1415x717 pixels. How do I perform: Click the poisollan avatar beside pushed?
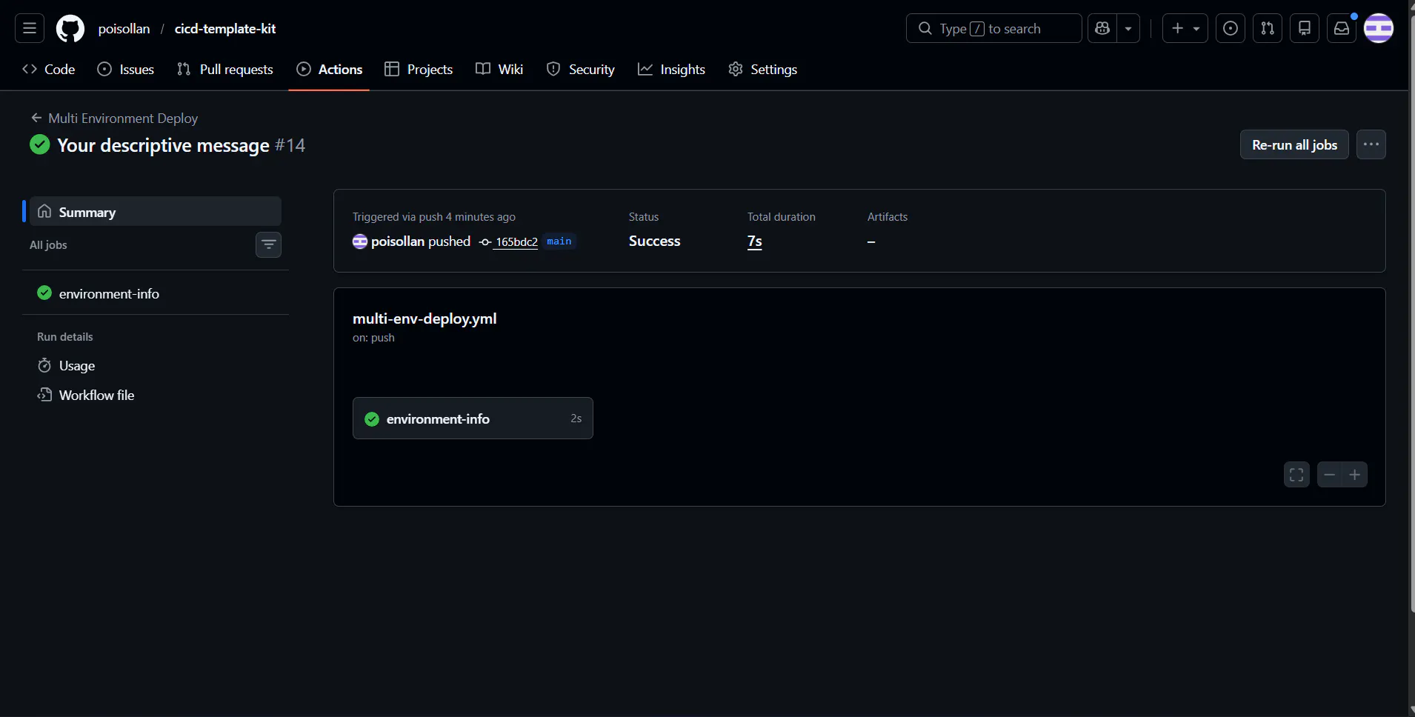pos(360,241)
